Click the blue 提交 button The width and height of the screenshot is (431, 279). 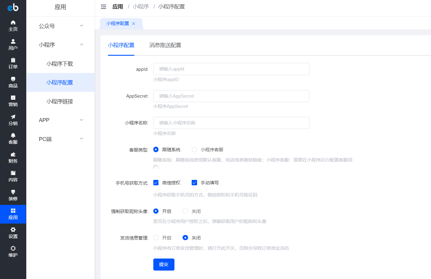click(164, 264)
